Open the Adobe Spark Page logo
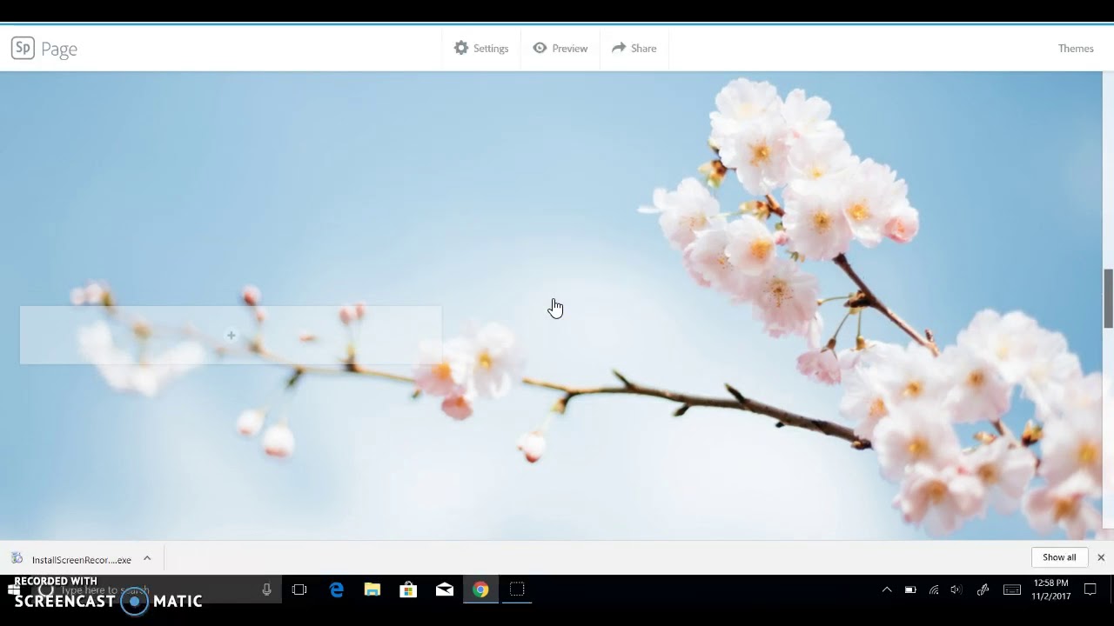 pos(44,49)
